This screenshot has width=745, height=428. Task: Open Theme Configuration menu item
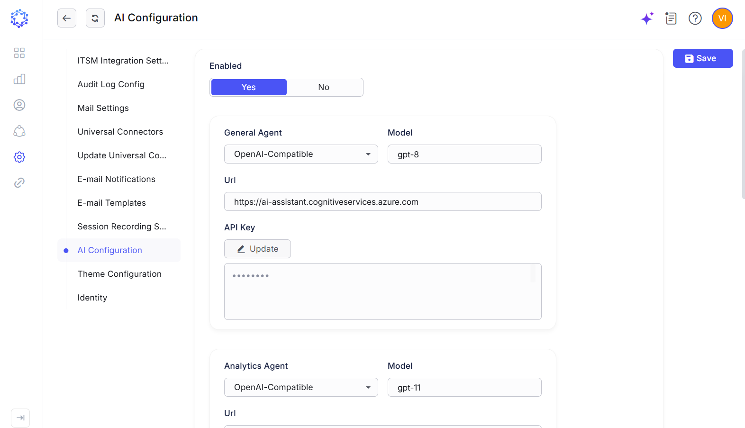pyautogui.click(x=119, y=274)
